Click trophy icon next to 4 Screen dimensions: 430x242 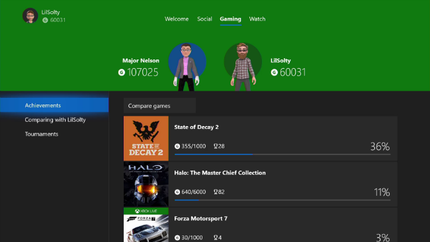tap(216, 237)
